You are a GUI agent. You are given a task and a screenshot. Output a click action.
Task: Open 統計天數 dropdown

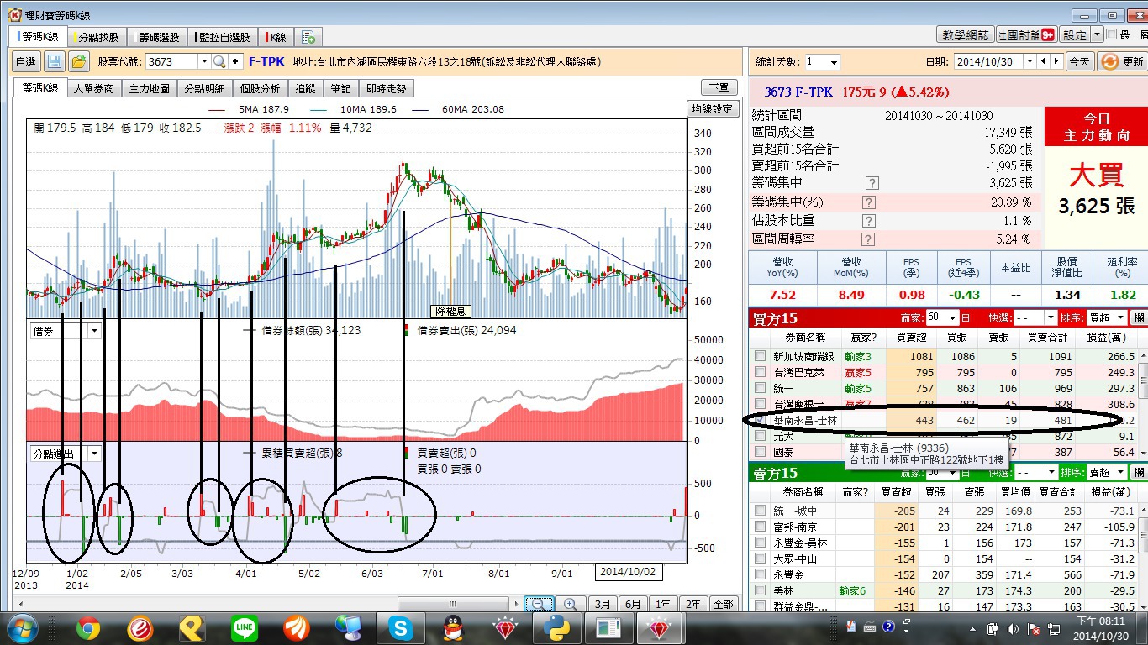(834, 62)
